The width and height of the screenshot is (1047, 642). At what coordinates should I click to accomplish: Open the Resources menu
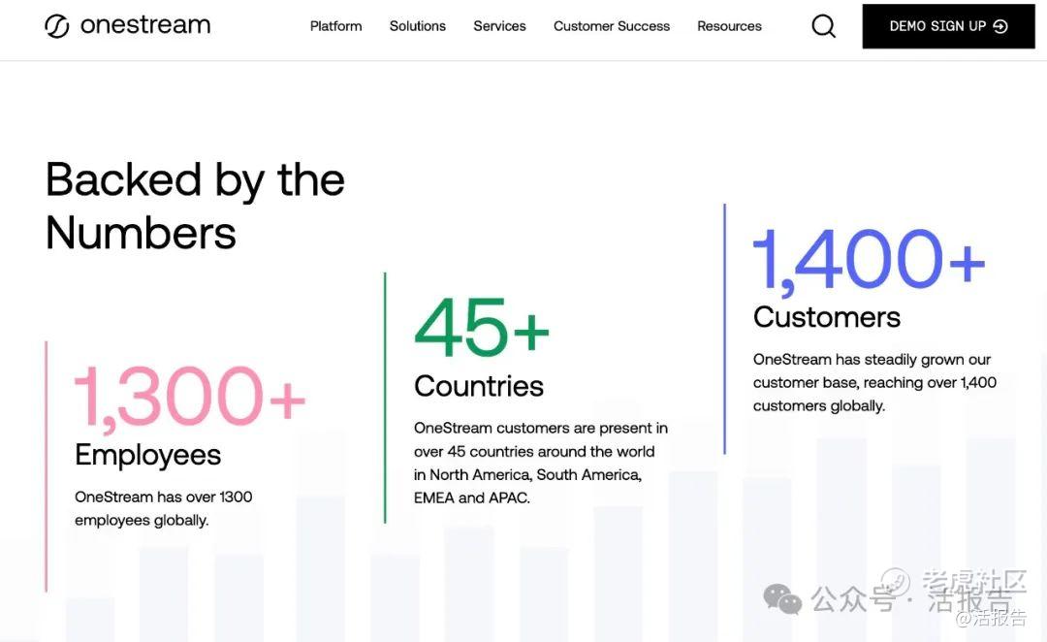(729, 26)
